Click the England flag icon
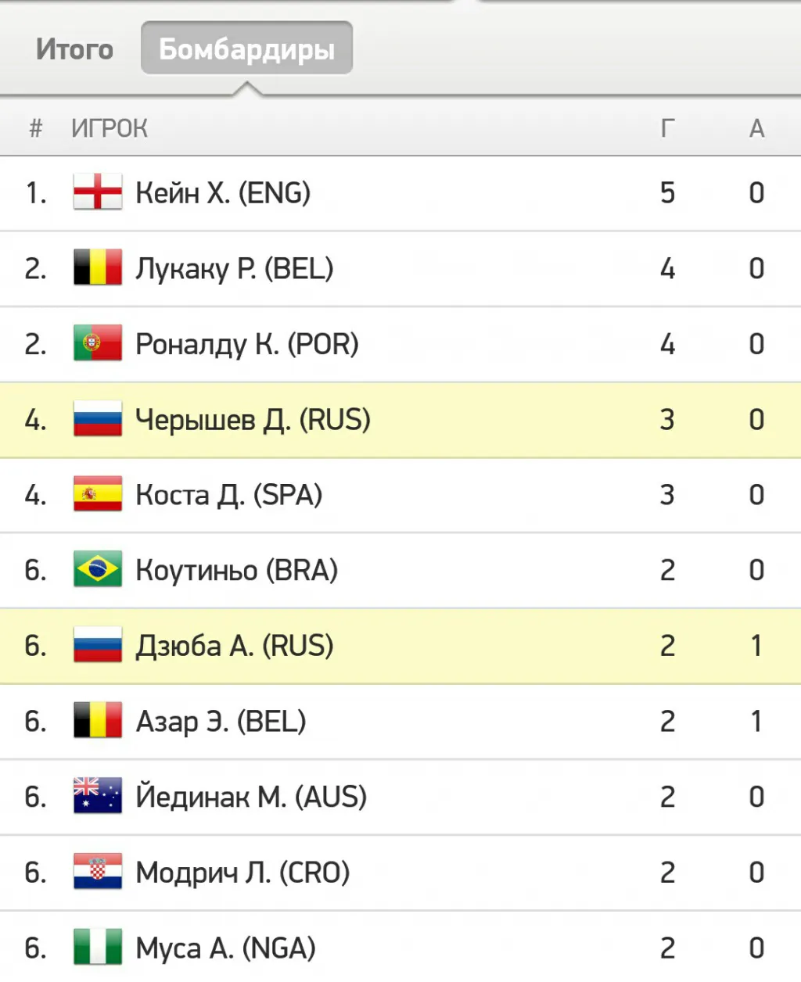This screenshot has width=801, height=982. [98, 192]
